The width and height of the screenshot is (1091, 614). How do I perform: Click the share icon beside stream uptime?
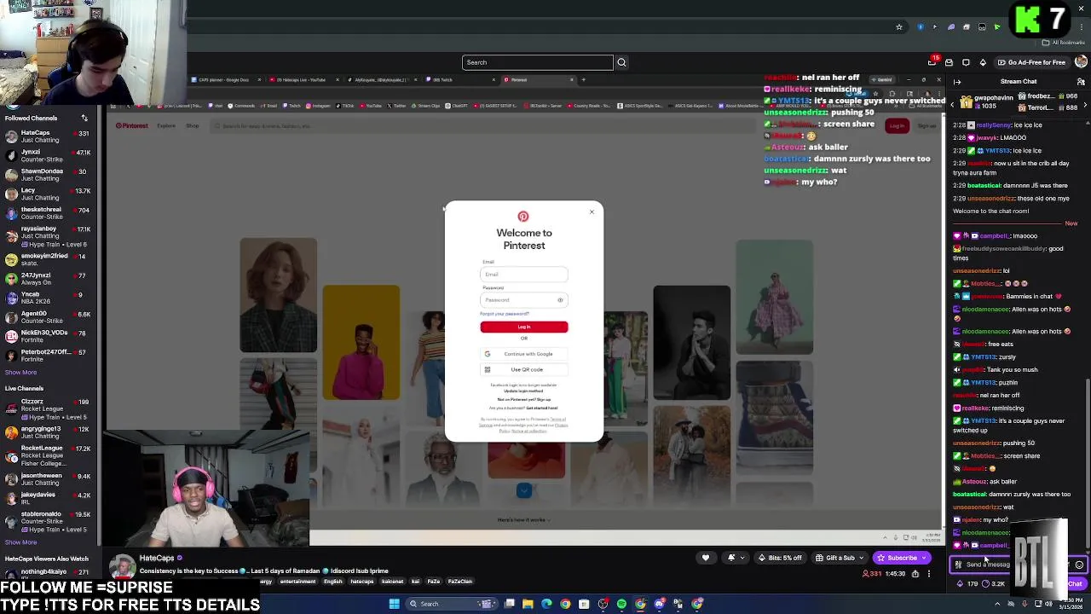click(x=915, y=574)
